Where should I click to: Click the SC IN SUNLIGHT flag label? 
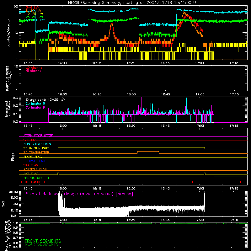point(36,148)
